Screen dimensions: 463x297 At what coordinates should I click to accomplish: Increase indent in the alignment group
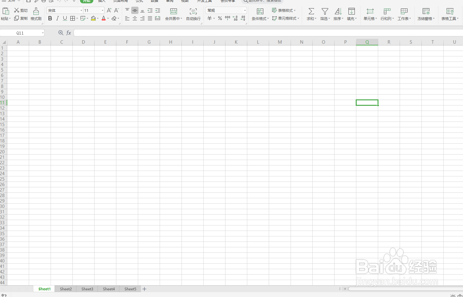tap(158, 10)
